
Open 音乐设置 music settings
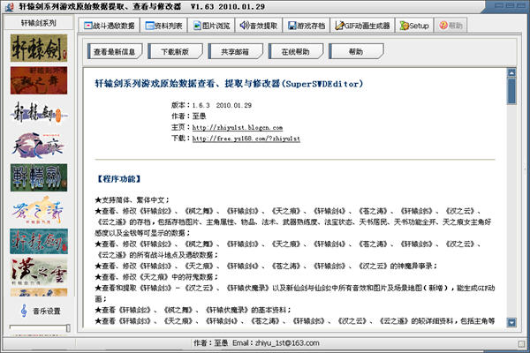coord(47,312)
